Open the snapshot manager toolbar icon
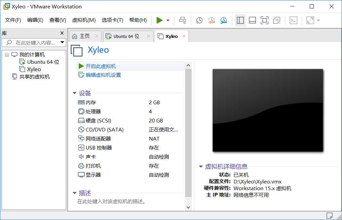The height and width of the screenshot is (220, 342). tap(223, 20)
